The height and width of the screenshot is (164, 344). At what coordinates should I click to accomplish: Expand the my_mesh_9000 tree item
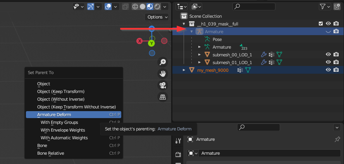pos(184,70)
